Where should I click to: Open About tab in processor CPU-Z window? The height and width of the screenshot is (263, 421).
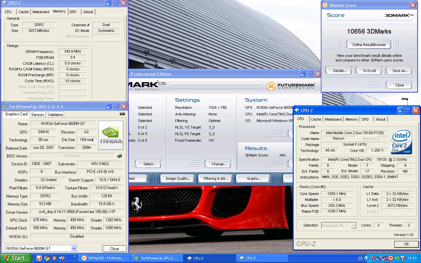381,119
